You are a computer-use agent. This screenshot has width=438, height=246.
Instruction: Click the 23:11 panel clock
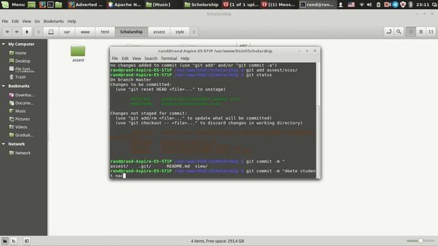pos(422,5)
